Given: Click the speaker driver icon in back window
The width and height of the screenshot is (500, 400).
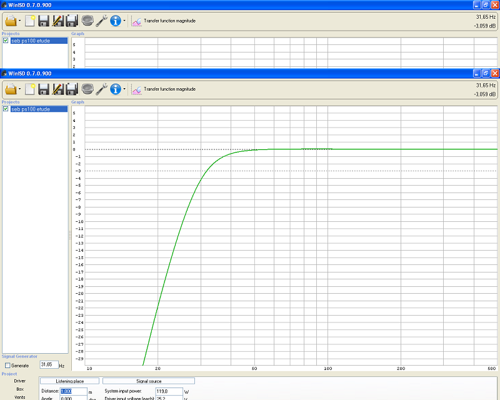Looking at the screenshot, I should click(x=87, y=21).
